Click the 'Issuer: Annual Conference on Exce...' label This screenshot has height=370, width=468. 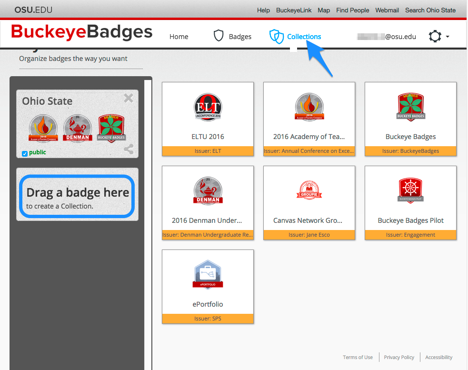point(309,151)
